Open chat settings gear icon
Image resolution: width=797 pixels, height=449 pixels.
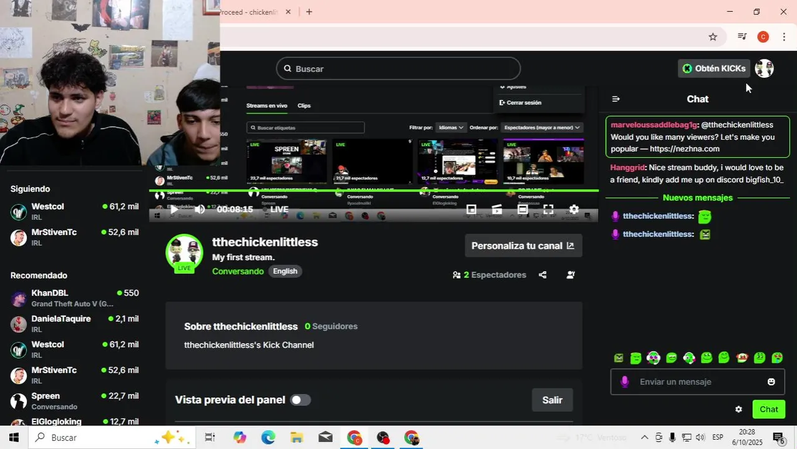tap(738, 410)
